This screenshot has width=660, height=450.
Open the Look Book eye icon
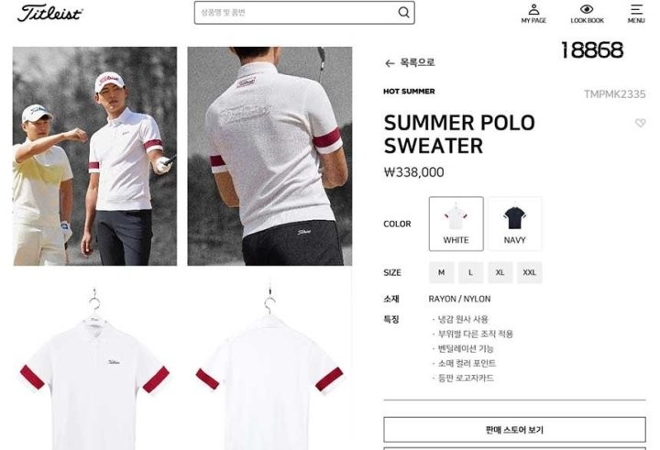(587, 9)
